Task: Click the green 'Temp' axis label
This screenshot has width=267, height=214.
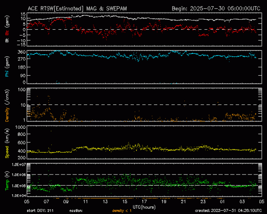Action: [x=7, y=185]
